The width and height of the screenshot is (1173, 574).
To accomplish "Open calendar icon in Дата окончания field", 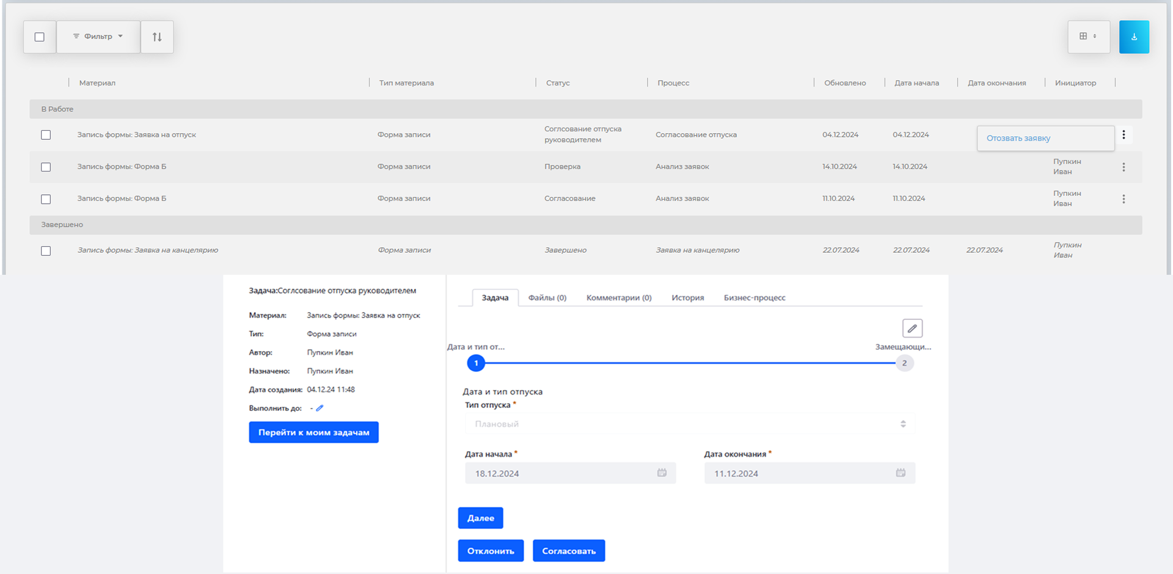I will tap(901, 473).
